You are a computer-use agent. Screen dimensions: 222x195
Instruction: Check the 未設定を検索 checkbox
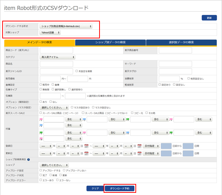77,71
